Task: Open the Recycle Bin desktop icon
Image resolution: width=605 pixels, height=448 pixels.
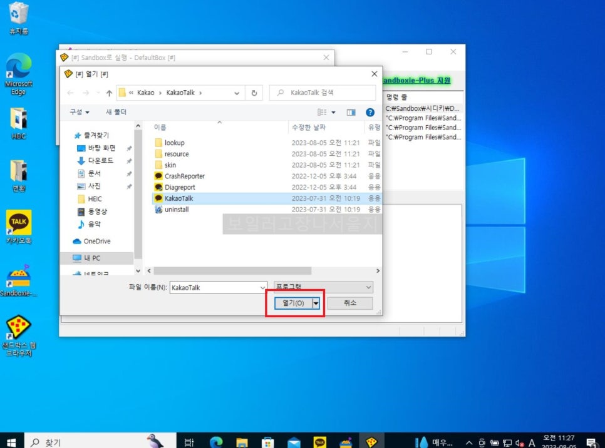Action: (x=19, y=18)
